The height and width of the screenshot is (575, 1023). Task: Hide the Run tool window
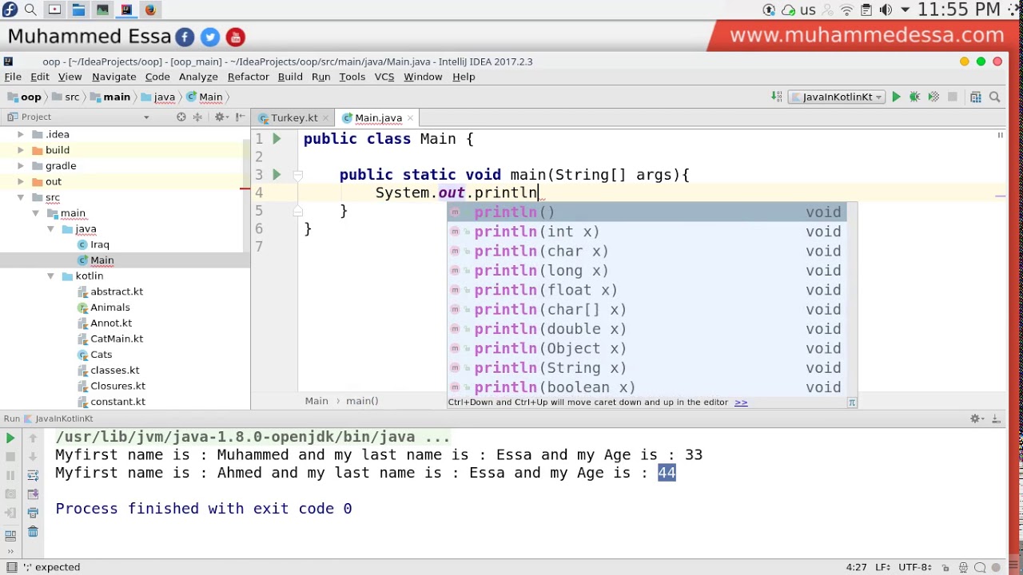996,418
